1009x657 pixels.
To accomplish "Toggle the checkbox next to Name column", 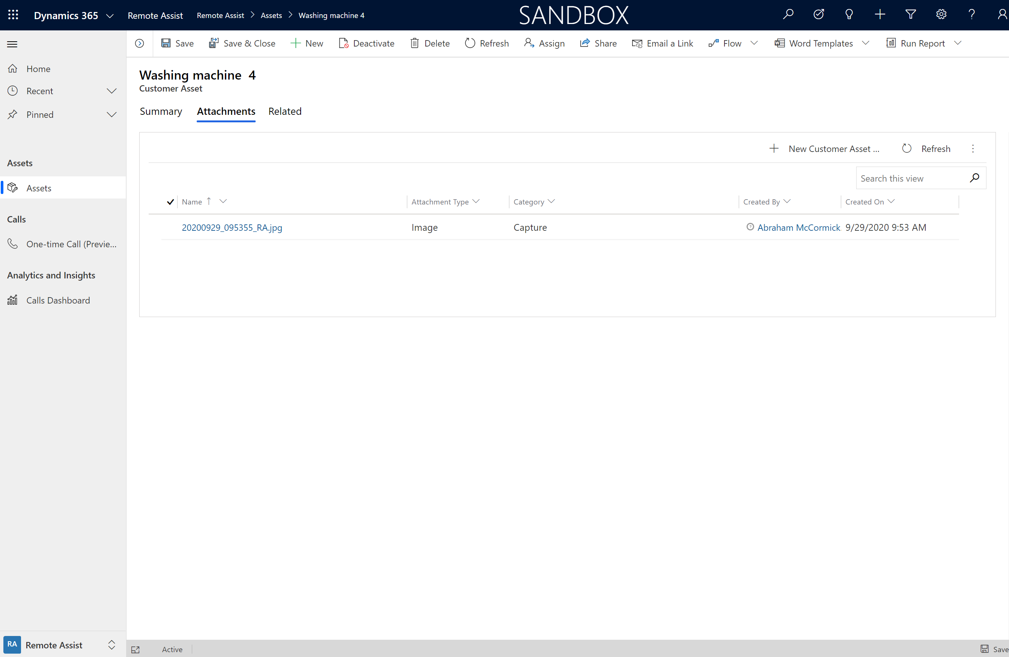I will point(170,201).
